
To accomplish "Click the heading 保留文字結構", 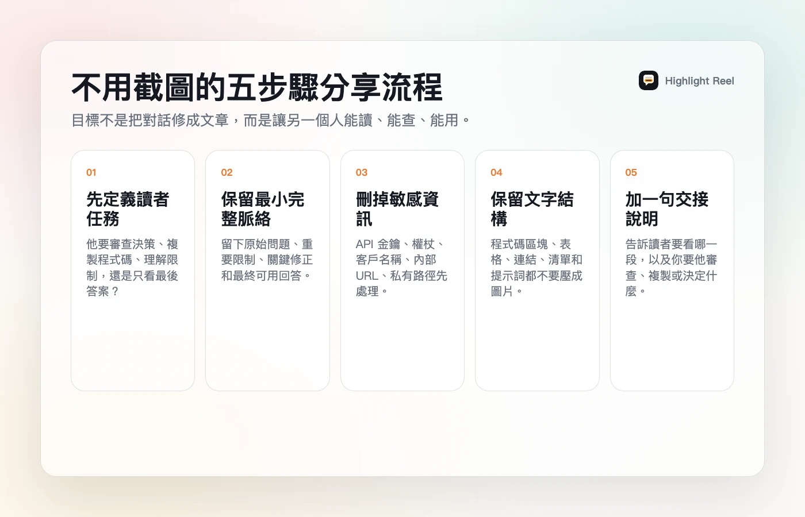I will tap(532, 209).
